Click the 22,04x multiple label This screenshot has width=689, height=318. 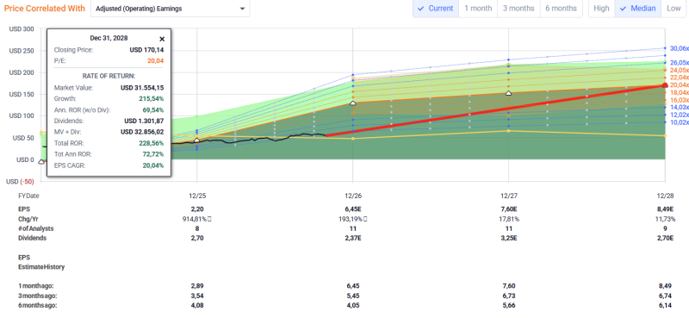(x=680, y=78)
